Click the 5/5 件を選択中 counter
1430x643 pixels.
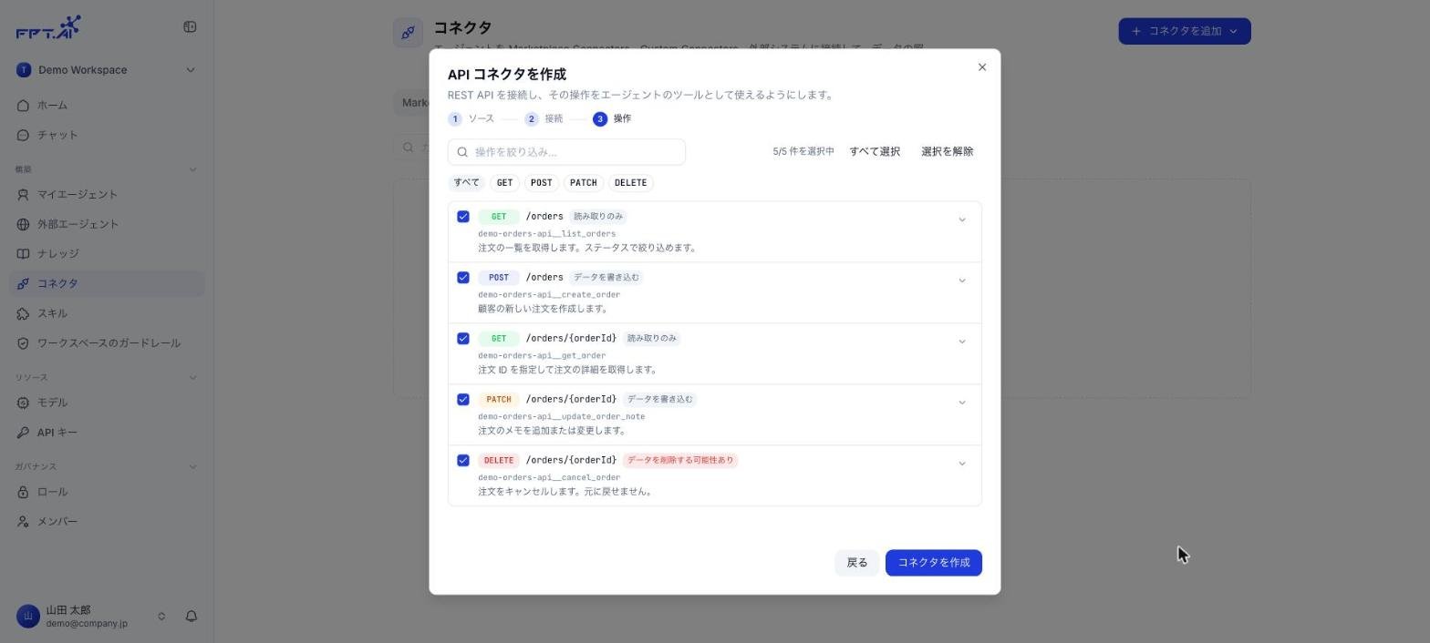803,152
